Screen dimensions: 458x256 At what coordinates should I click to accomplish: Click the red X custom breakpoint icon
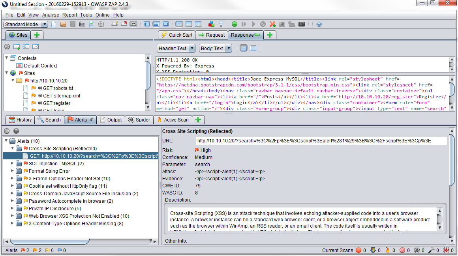tap(272, 24)
